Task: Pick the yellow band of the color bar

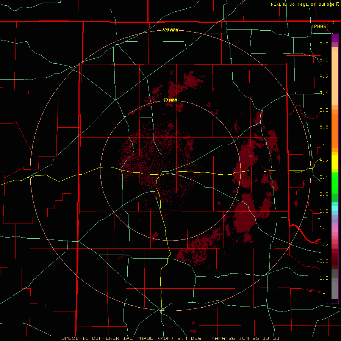Action: click(335, 162)
